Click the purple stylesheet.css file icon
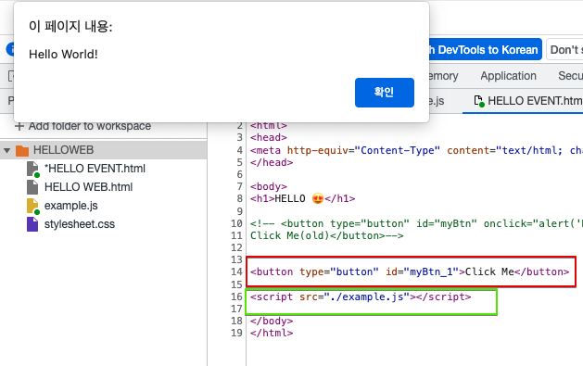Screen dimensions: 583x366 32,224
